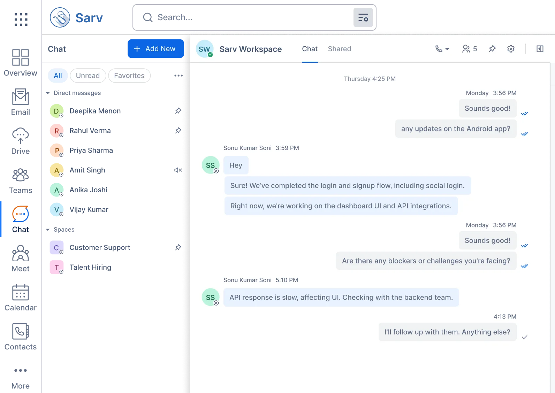The height and width of the screenshot is (393, 555).
Task: Filter chats by Favorites
Action: tap(129, 76)
